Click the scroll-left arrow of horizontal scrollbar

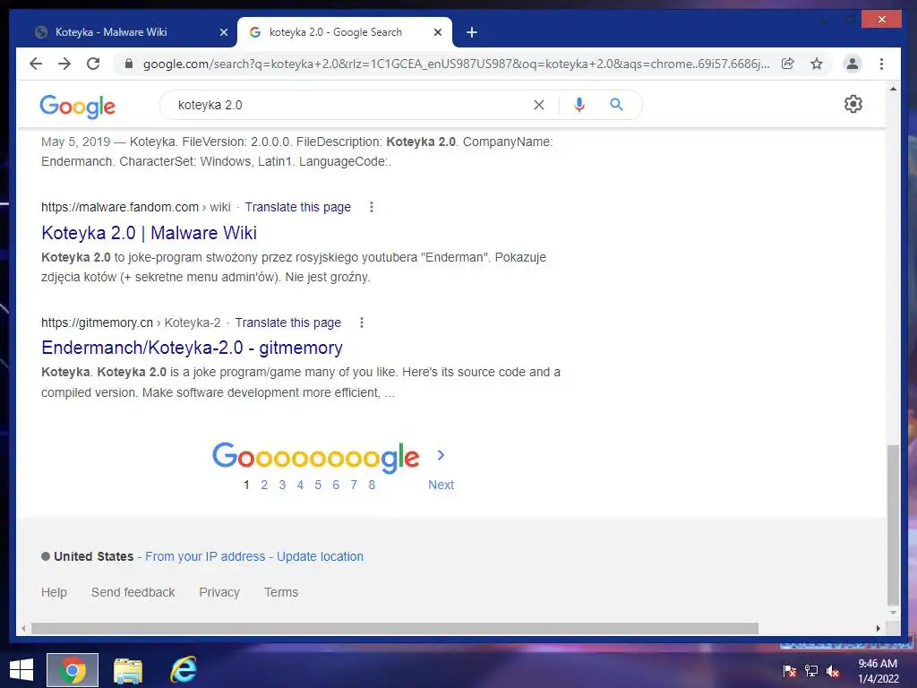tap(23, 628)
